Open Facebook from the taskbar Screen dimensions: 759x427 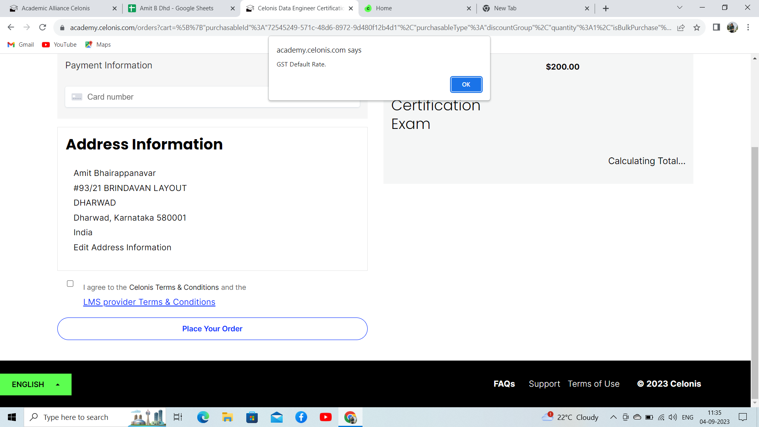(x=301, y=417)
